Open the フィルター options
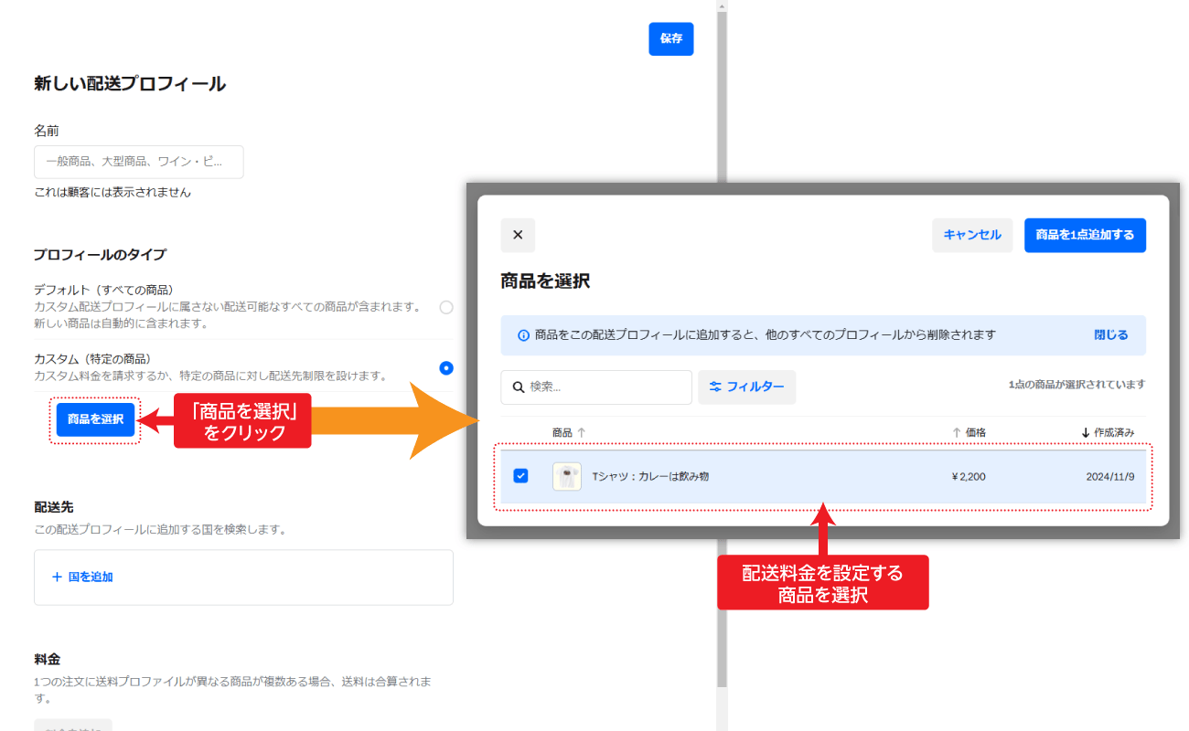This screenshot has height=731, width=1189. (x=747, y=387)
